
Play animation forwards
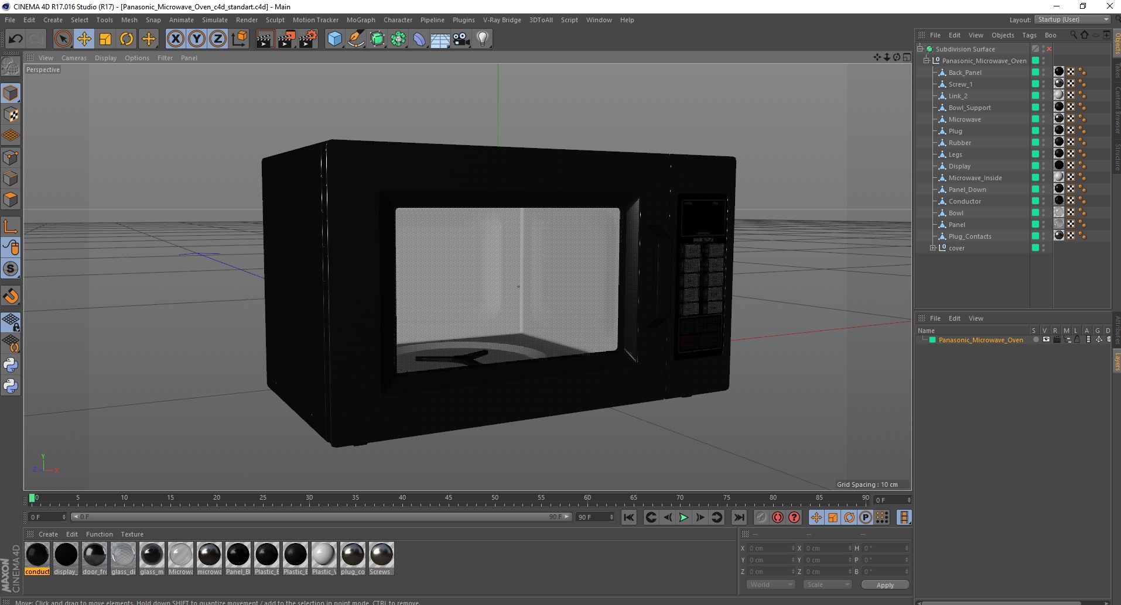(x=683, y=517)
